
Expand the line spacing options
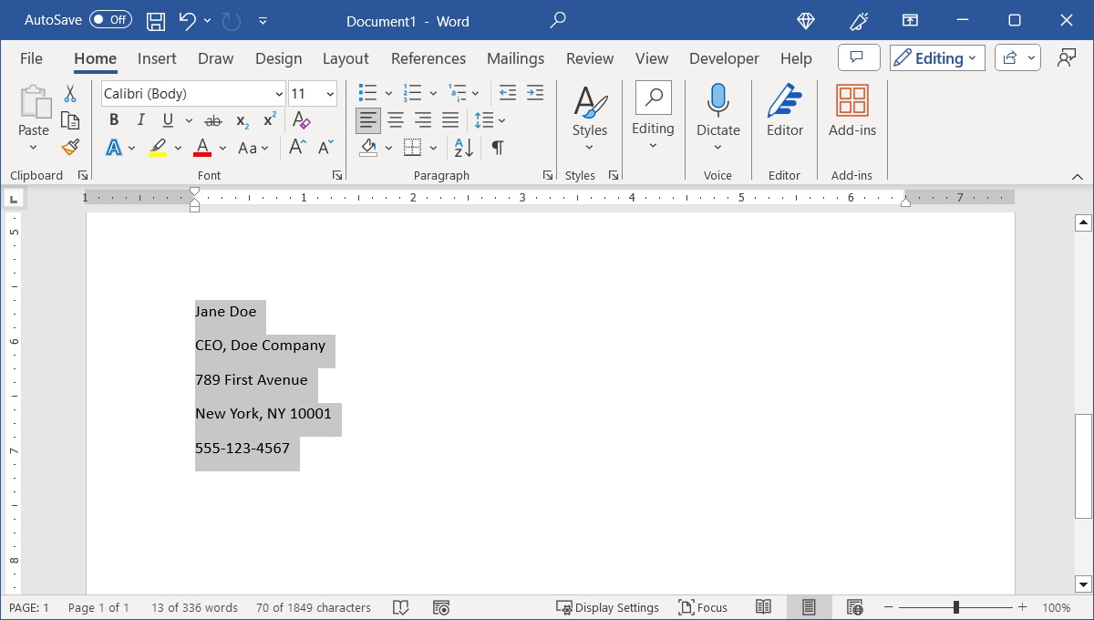coord(501,119)
